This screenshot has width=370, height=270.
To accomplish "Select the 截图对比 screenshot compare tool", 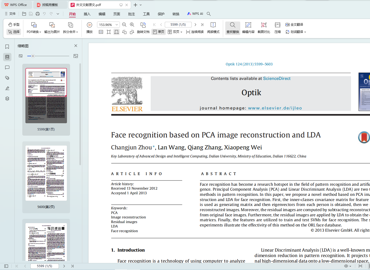I will pos(264,28).
